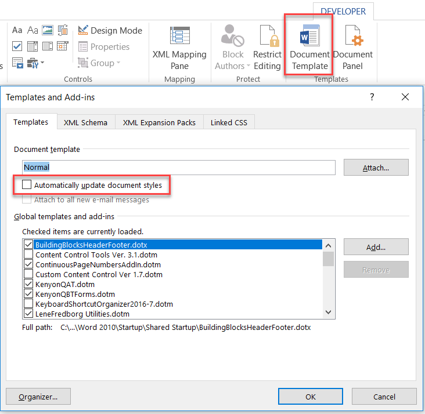Insert Building Block Gallery content control
Image resolution: width=425 pixels, height=414 pixels.
point(63,30)
